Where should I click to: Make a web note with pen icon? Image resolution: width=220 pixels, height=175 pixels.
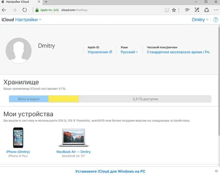pos(197,10)
